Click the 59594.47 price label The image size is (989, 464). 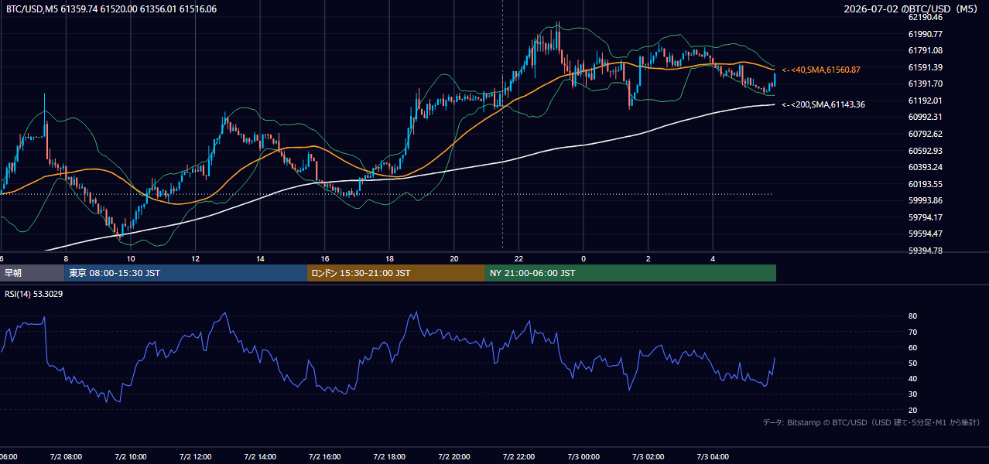(925, 234)
